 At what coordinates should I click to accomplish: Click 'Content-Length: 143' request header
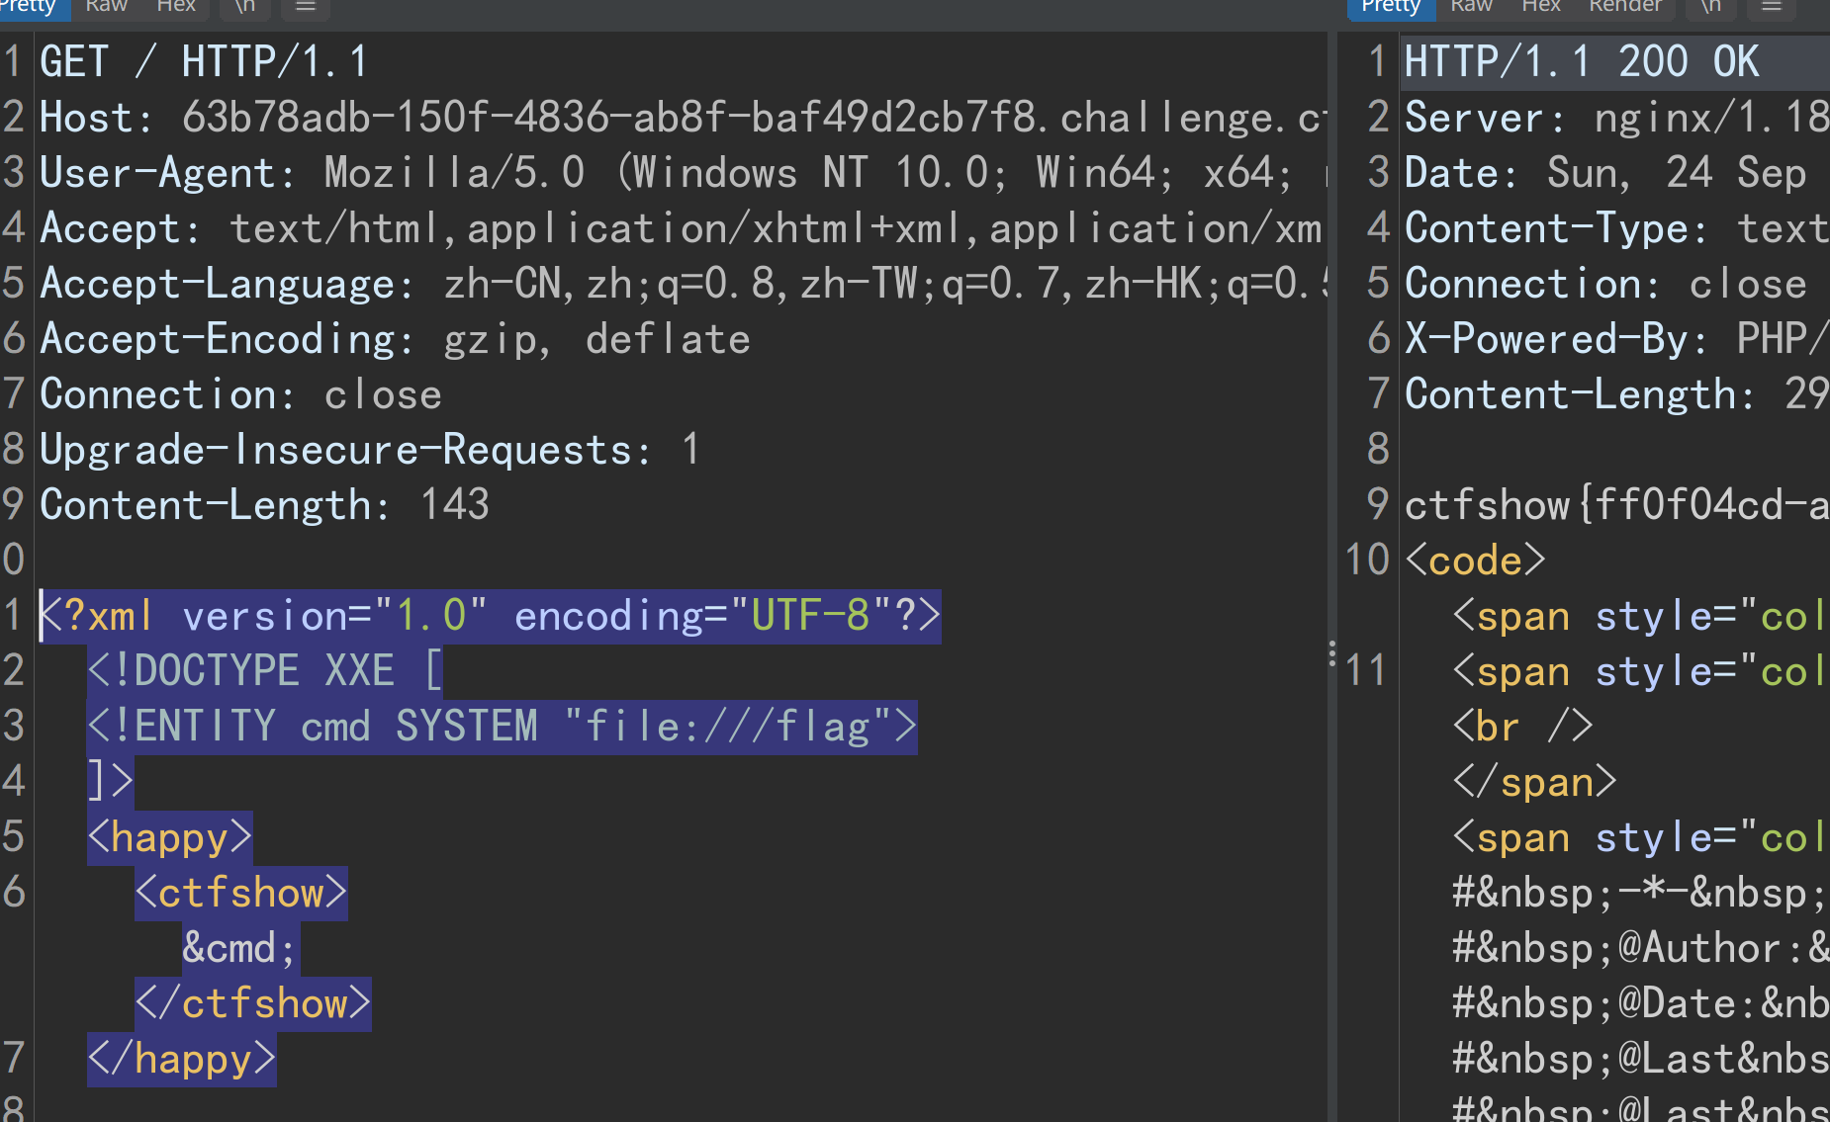pos(264,505)
